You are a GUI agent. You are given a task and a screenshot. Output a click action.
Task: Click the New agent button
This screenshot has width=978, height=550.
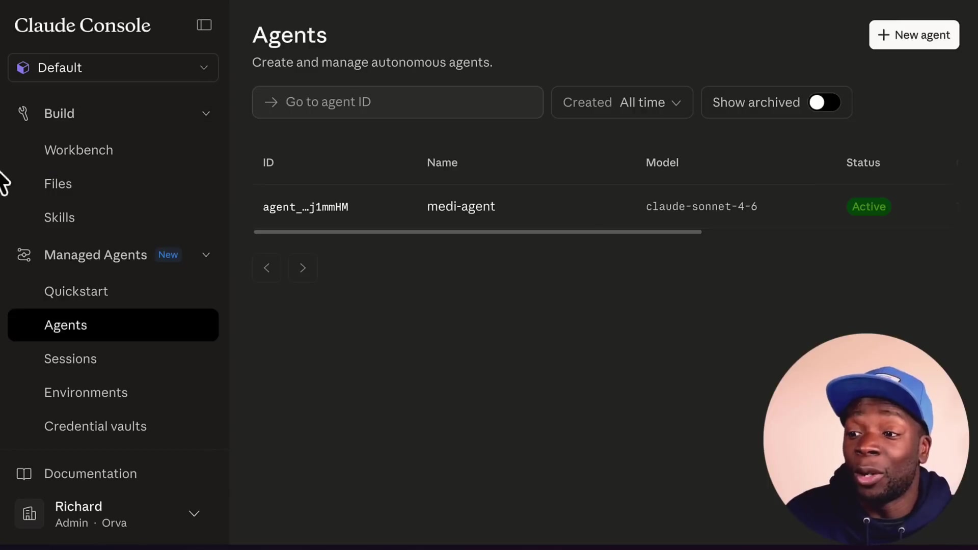coord(913,35)
